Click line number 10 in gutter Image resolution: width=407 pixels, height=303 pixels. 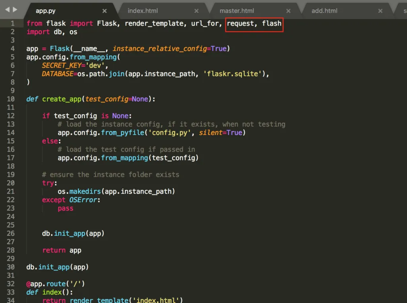[11, 99]
